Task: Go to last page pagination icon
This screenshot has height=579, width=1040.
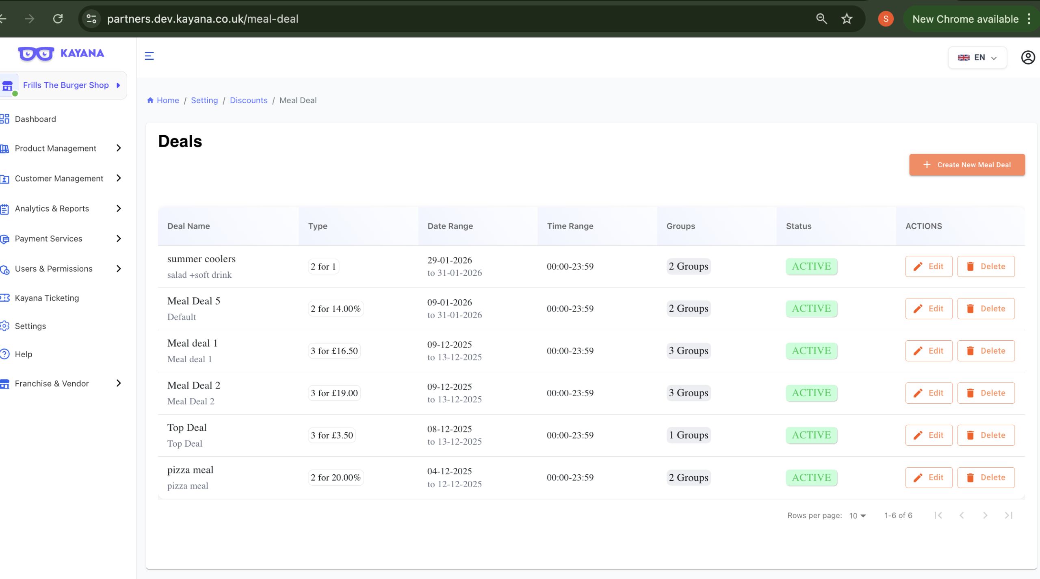Action: [1009, 515]
